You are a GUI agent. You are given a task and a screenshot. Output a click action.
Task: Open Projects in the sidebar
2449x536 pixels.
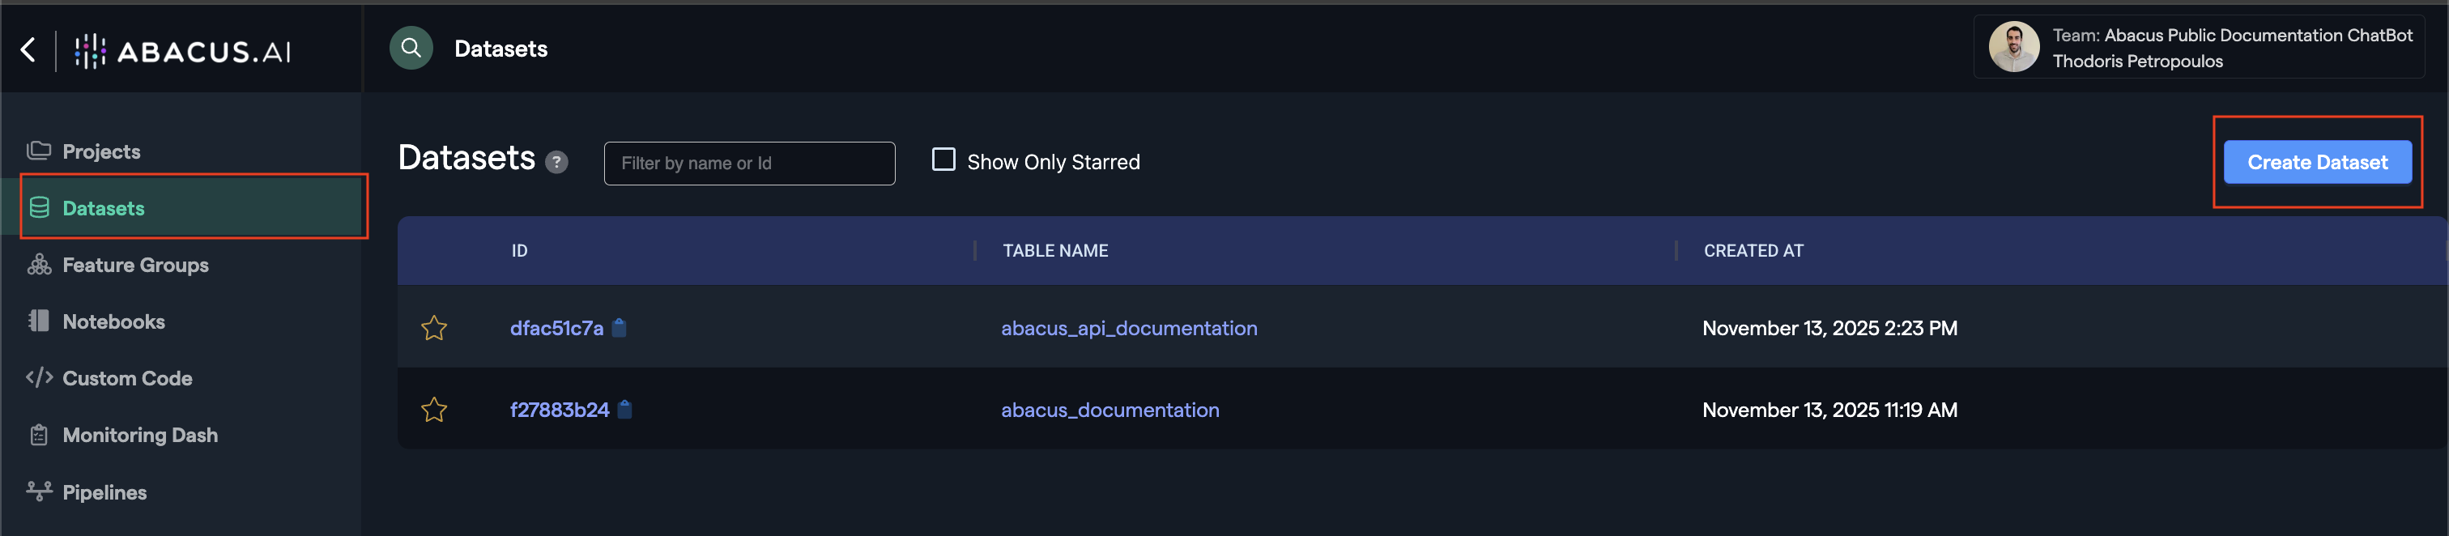pos(100,151)
